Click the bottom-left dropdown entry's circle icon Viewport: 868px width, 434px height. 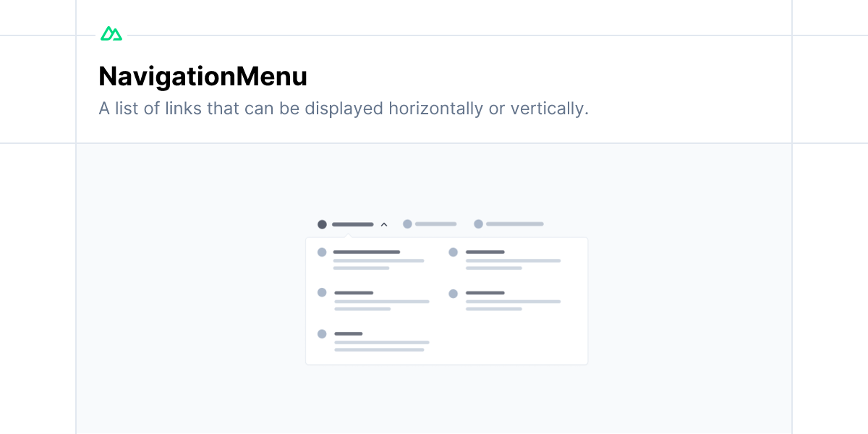pos(322,333)
